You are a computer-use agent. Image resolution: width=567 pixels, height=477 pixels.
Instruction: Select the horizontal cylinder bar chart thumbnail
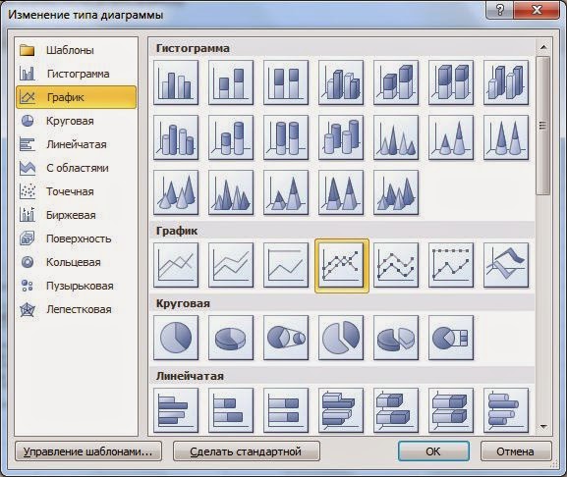(x=505, y=410)
